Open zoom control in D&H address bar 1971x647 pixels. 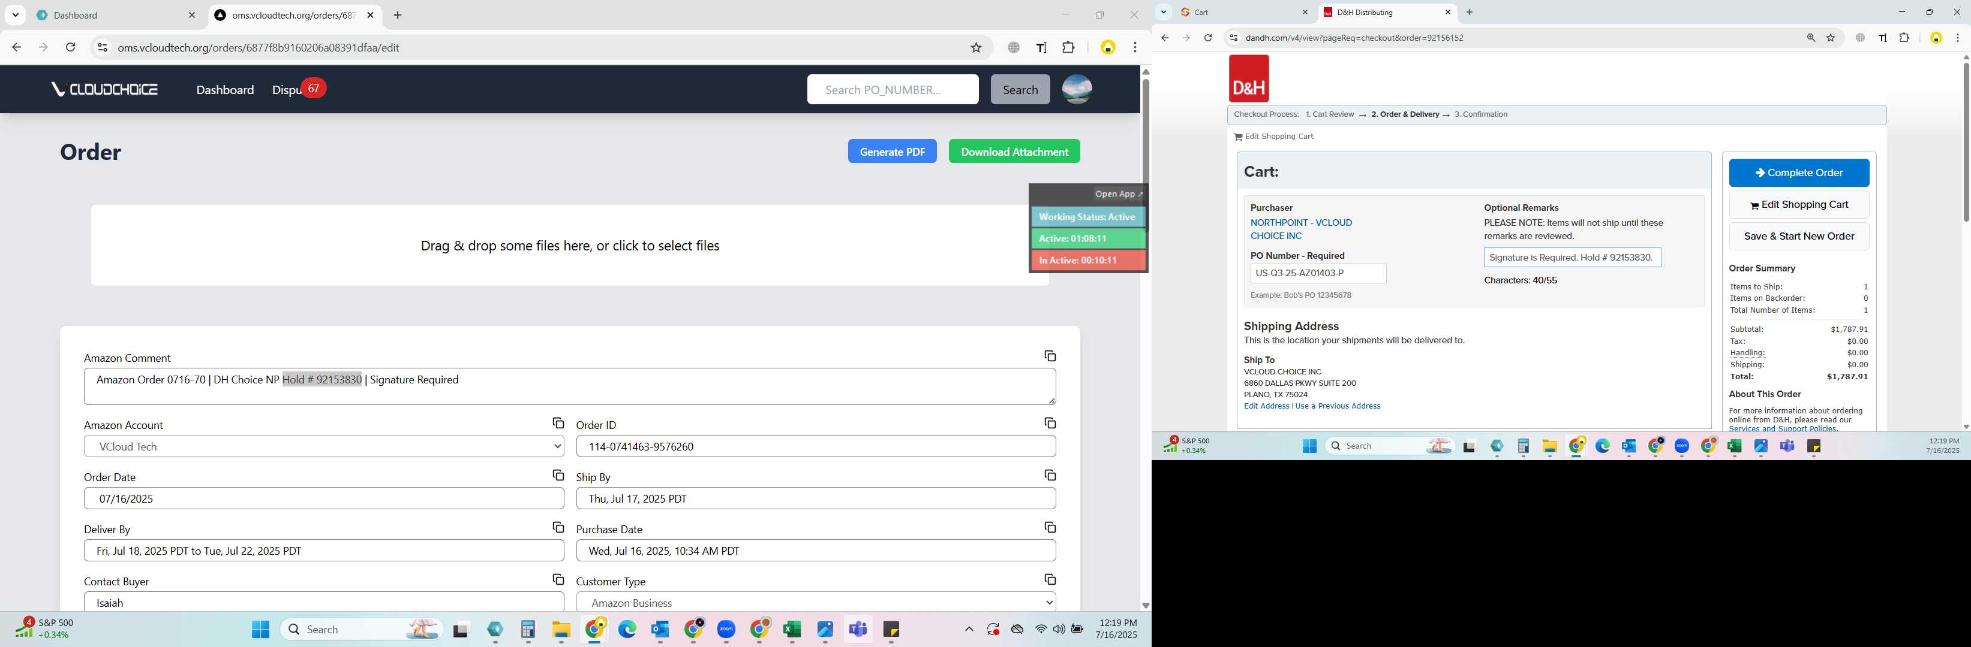coord(1811,37)
